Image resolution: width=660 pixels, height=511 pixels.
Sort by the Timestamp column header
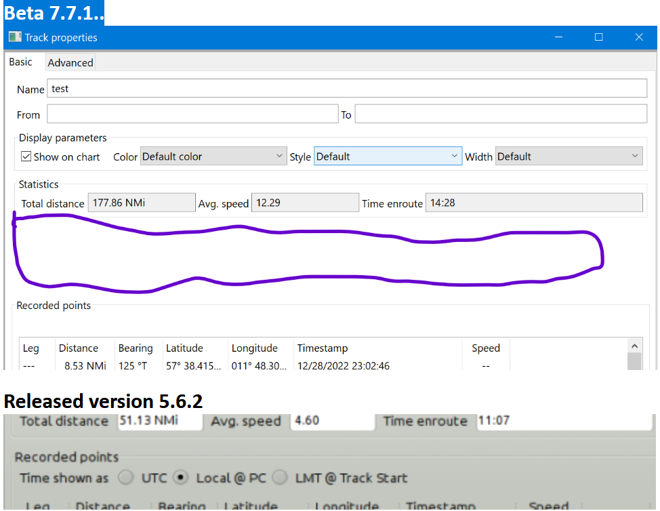[322, 348]
